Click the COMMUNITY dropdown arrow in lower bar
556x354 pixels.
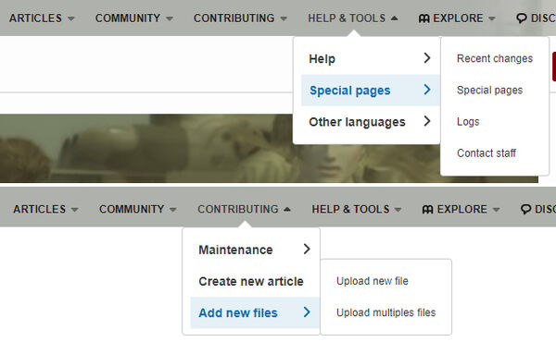click(x=172, y=210)
